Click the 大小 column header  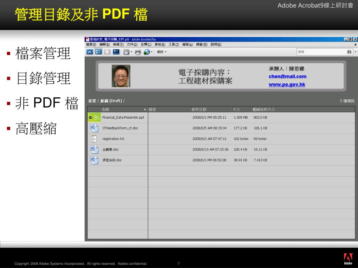(242, 109)
